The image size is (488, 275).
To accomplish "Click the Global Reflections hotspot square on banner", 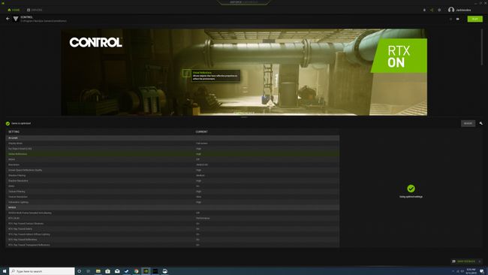I will tap(186, 73).
